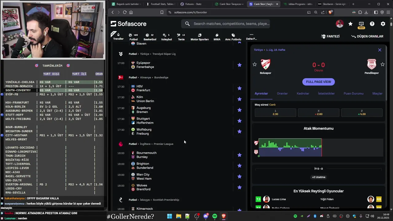Toggle favorite star for Bournemouth-Burnley
This screenshot has width=393, height=221.
coord(239,155)
